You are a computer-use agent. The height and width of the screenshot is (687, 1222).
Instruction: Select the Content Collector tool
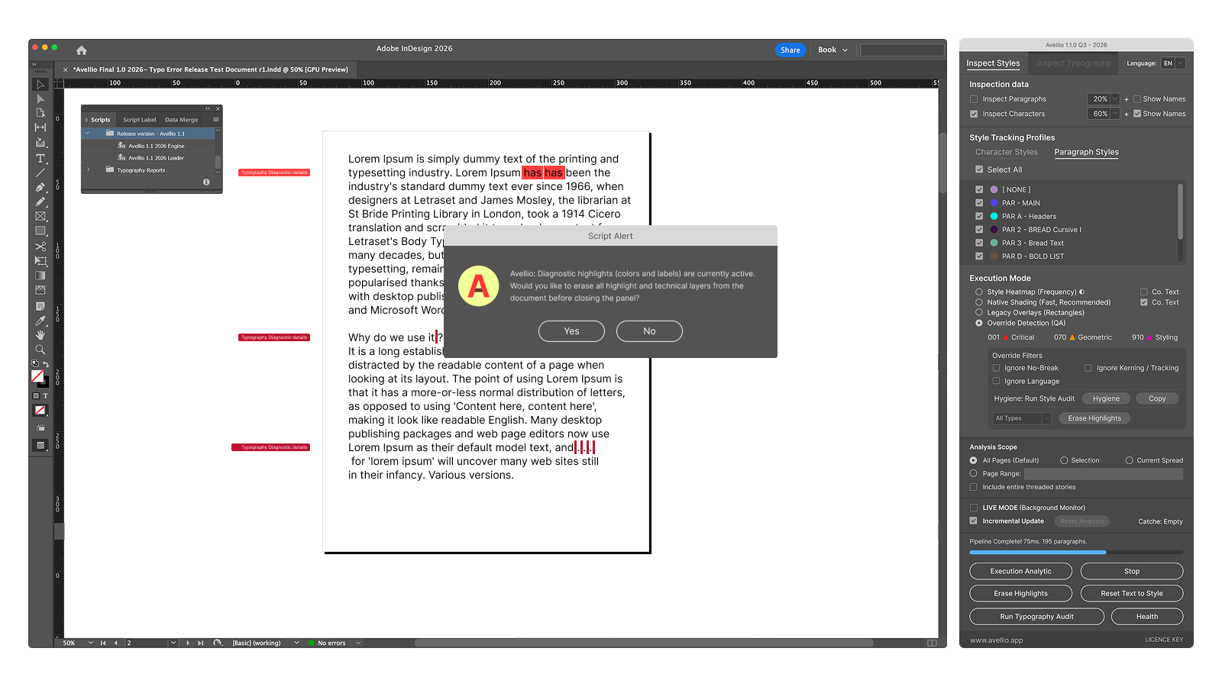pyautogui.click(x=40, y=143)
